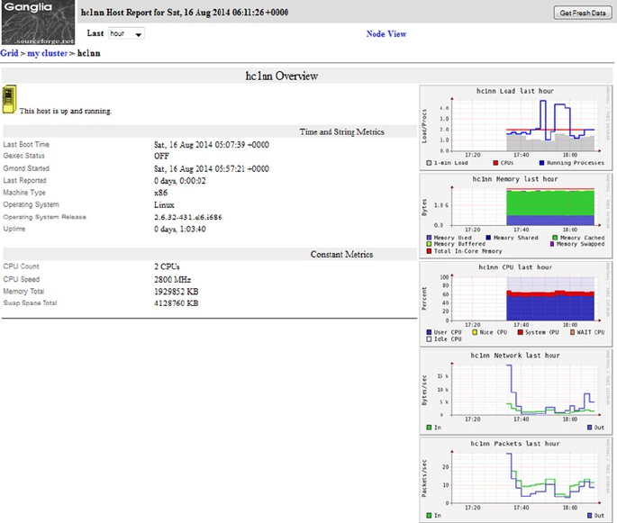The width and height of the screenshot is (617, 523).
Task: Click the yellow host status server icon
Action: [x=9, y=100]
